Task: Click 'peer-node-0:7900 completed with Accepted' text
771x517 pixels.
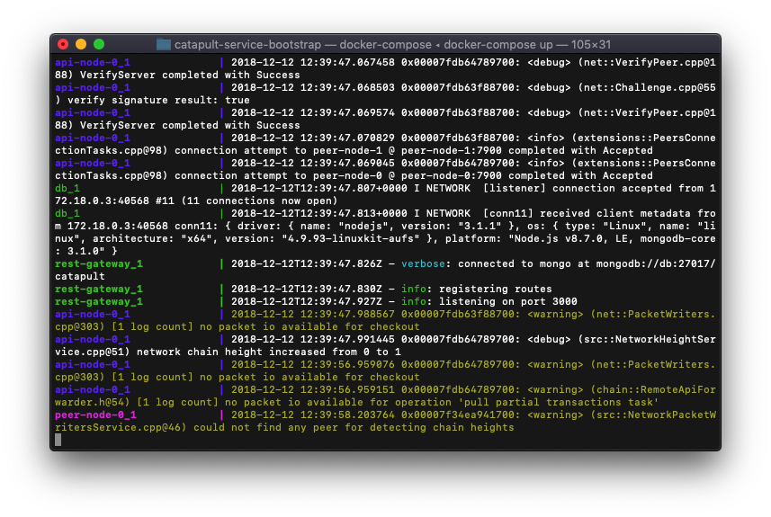Action: 527,175
